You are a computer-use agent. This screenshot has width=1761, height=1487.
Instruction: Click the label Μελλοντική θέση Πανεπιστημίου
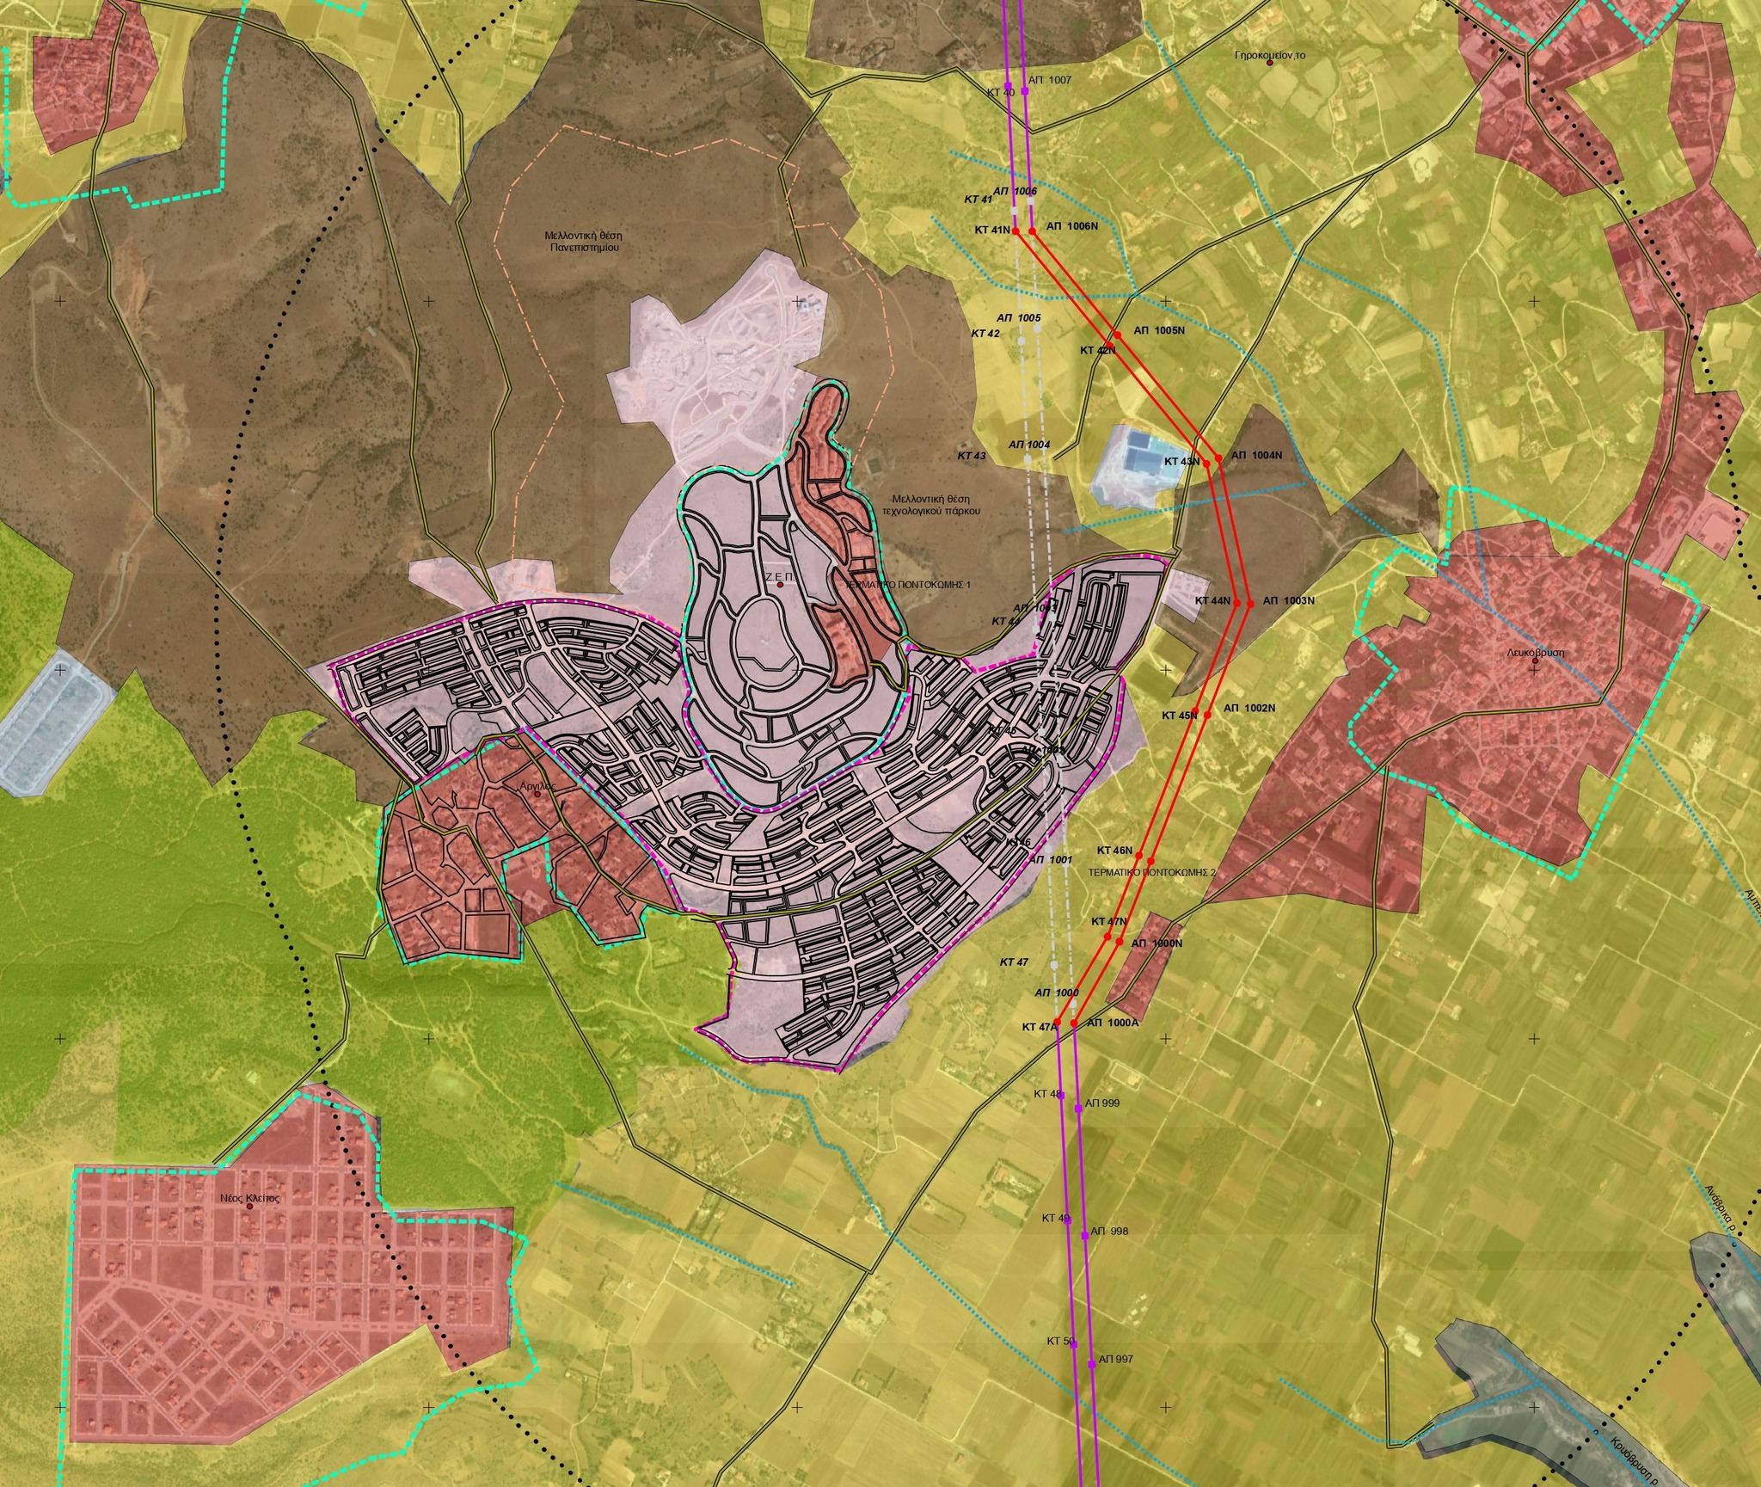(x=583, y=241)
